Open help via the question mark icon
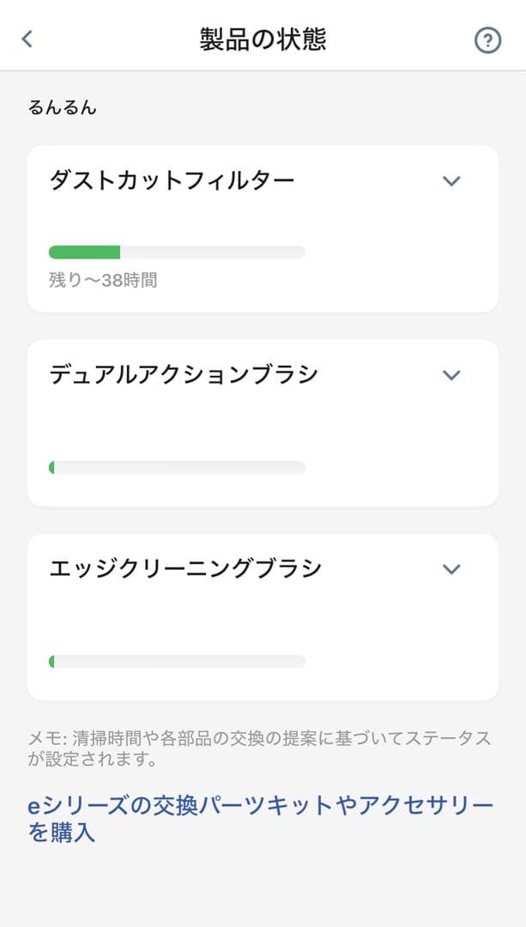Image resolution: width=526 pixels, height=927 pixels. [x=487, y=40]
